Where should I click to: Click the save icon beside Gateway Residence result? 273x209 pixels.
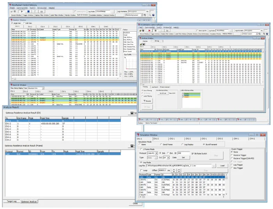click(132, 146)
